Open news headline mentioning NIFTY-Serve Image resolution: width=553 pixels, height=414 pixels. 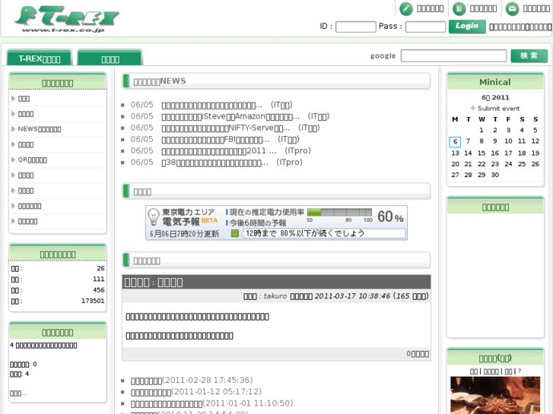tap(226, 128)
